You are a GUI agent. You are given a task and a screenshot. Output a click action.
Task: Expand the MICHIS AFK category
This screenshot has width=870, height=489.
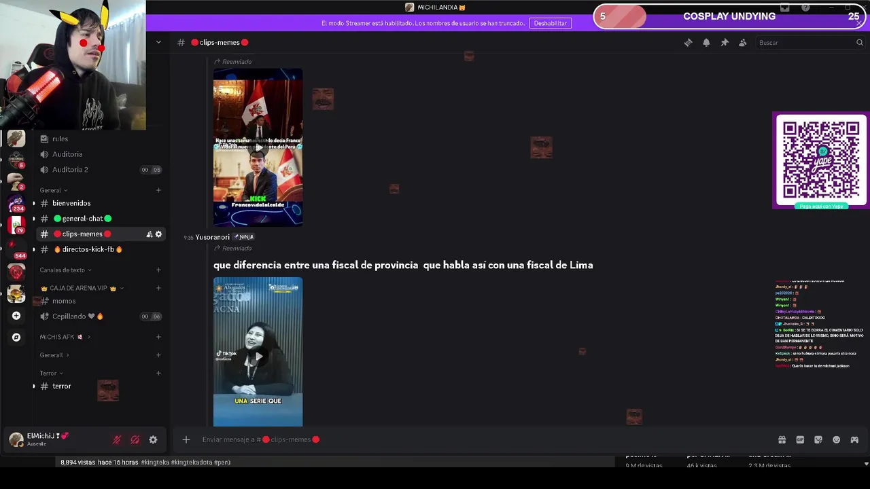pos(65,337)
